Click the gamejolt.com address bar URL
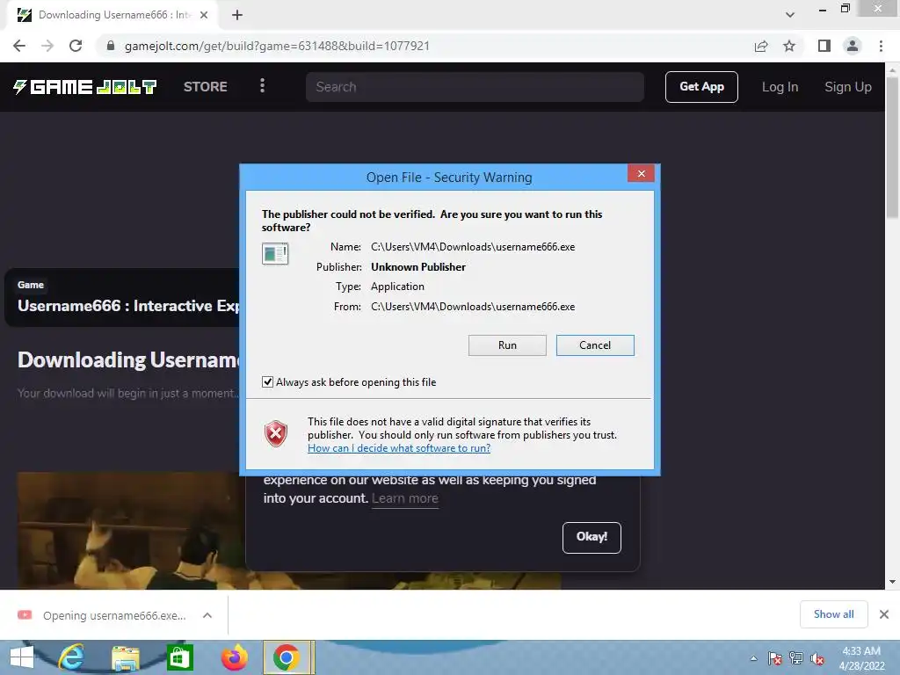 277,46
